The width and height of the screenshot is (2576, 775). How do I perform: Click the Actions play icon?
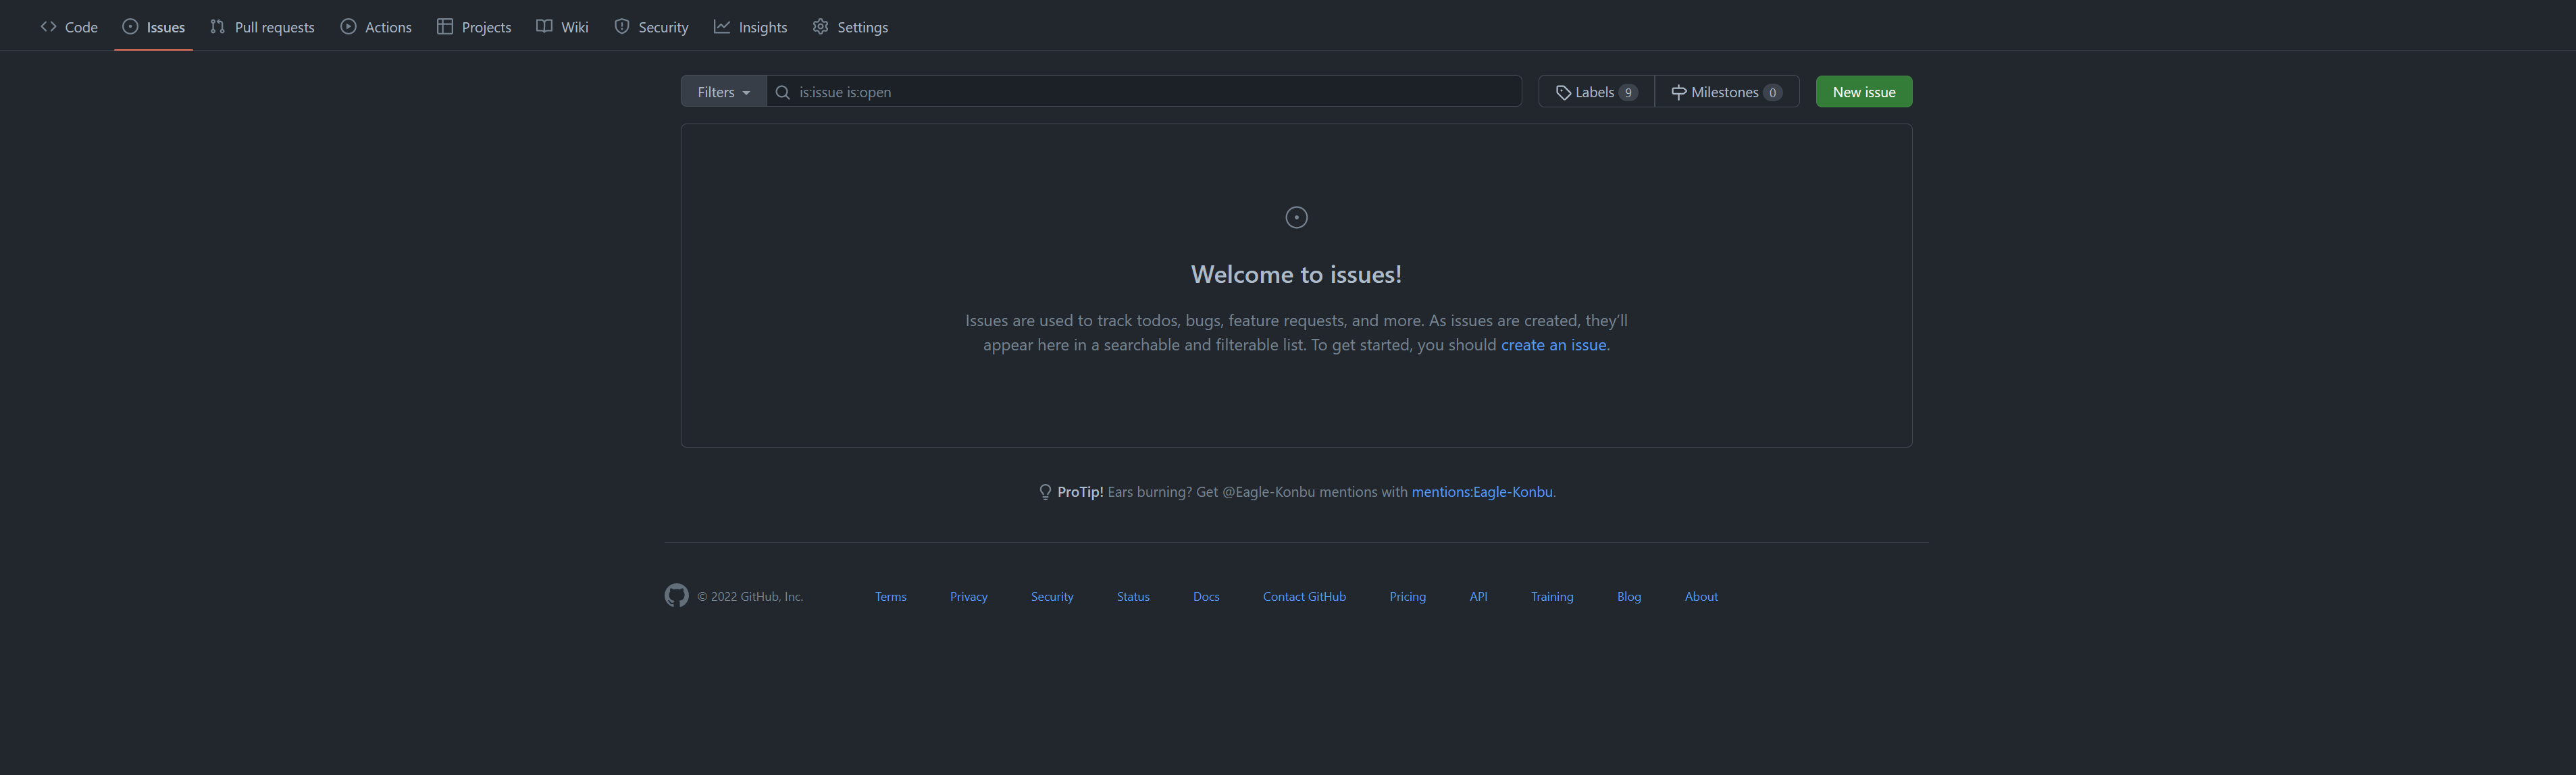[348, 27]
